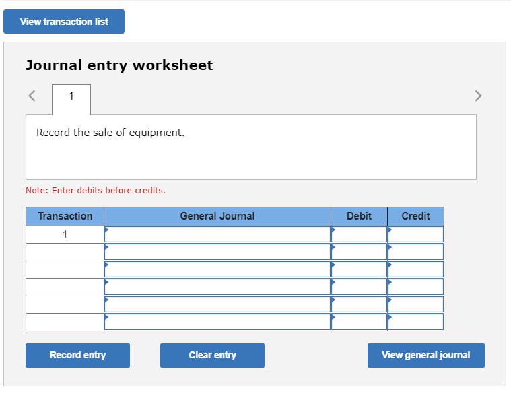Click Credit field in last row
Viewport: 511px width, 404px height.
tap(416, 323)
